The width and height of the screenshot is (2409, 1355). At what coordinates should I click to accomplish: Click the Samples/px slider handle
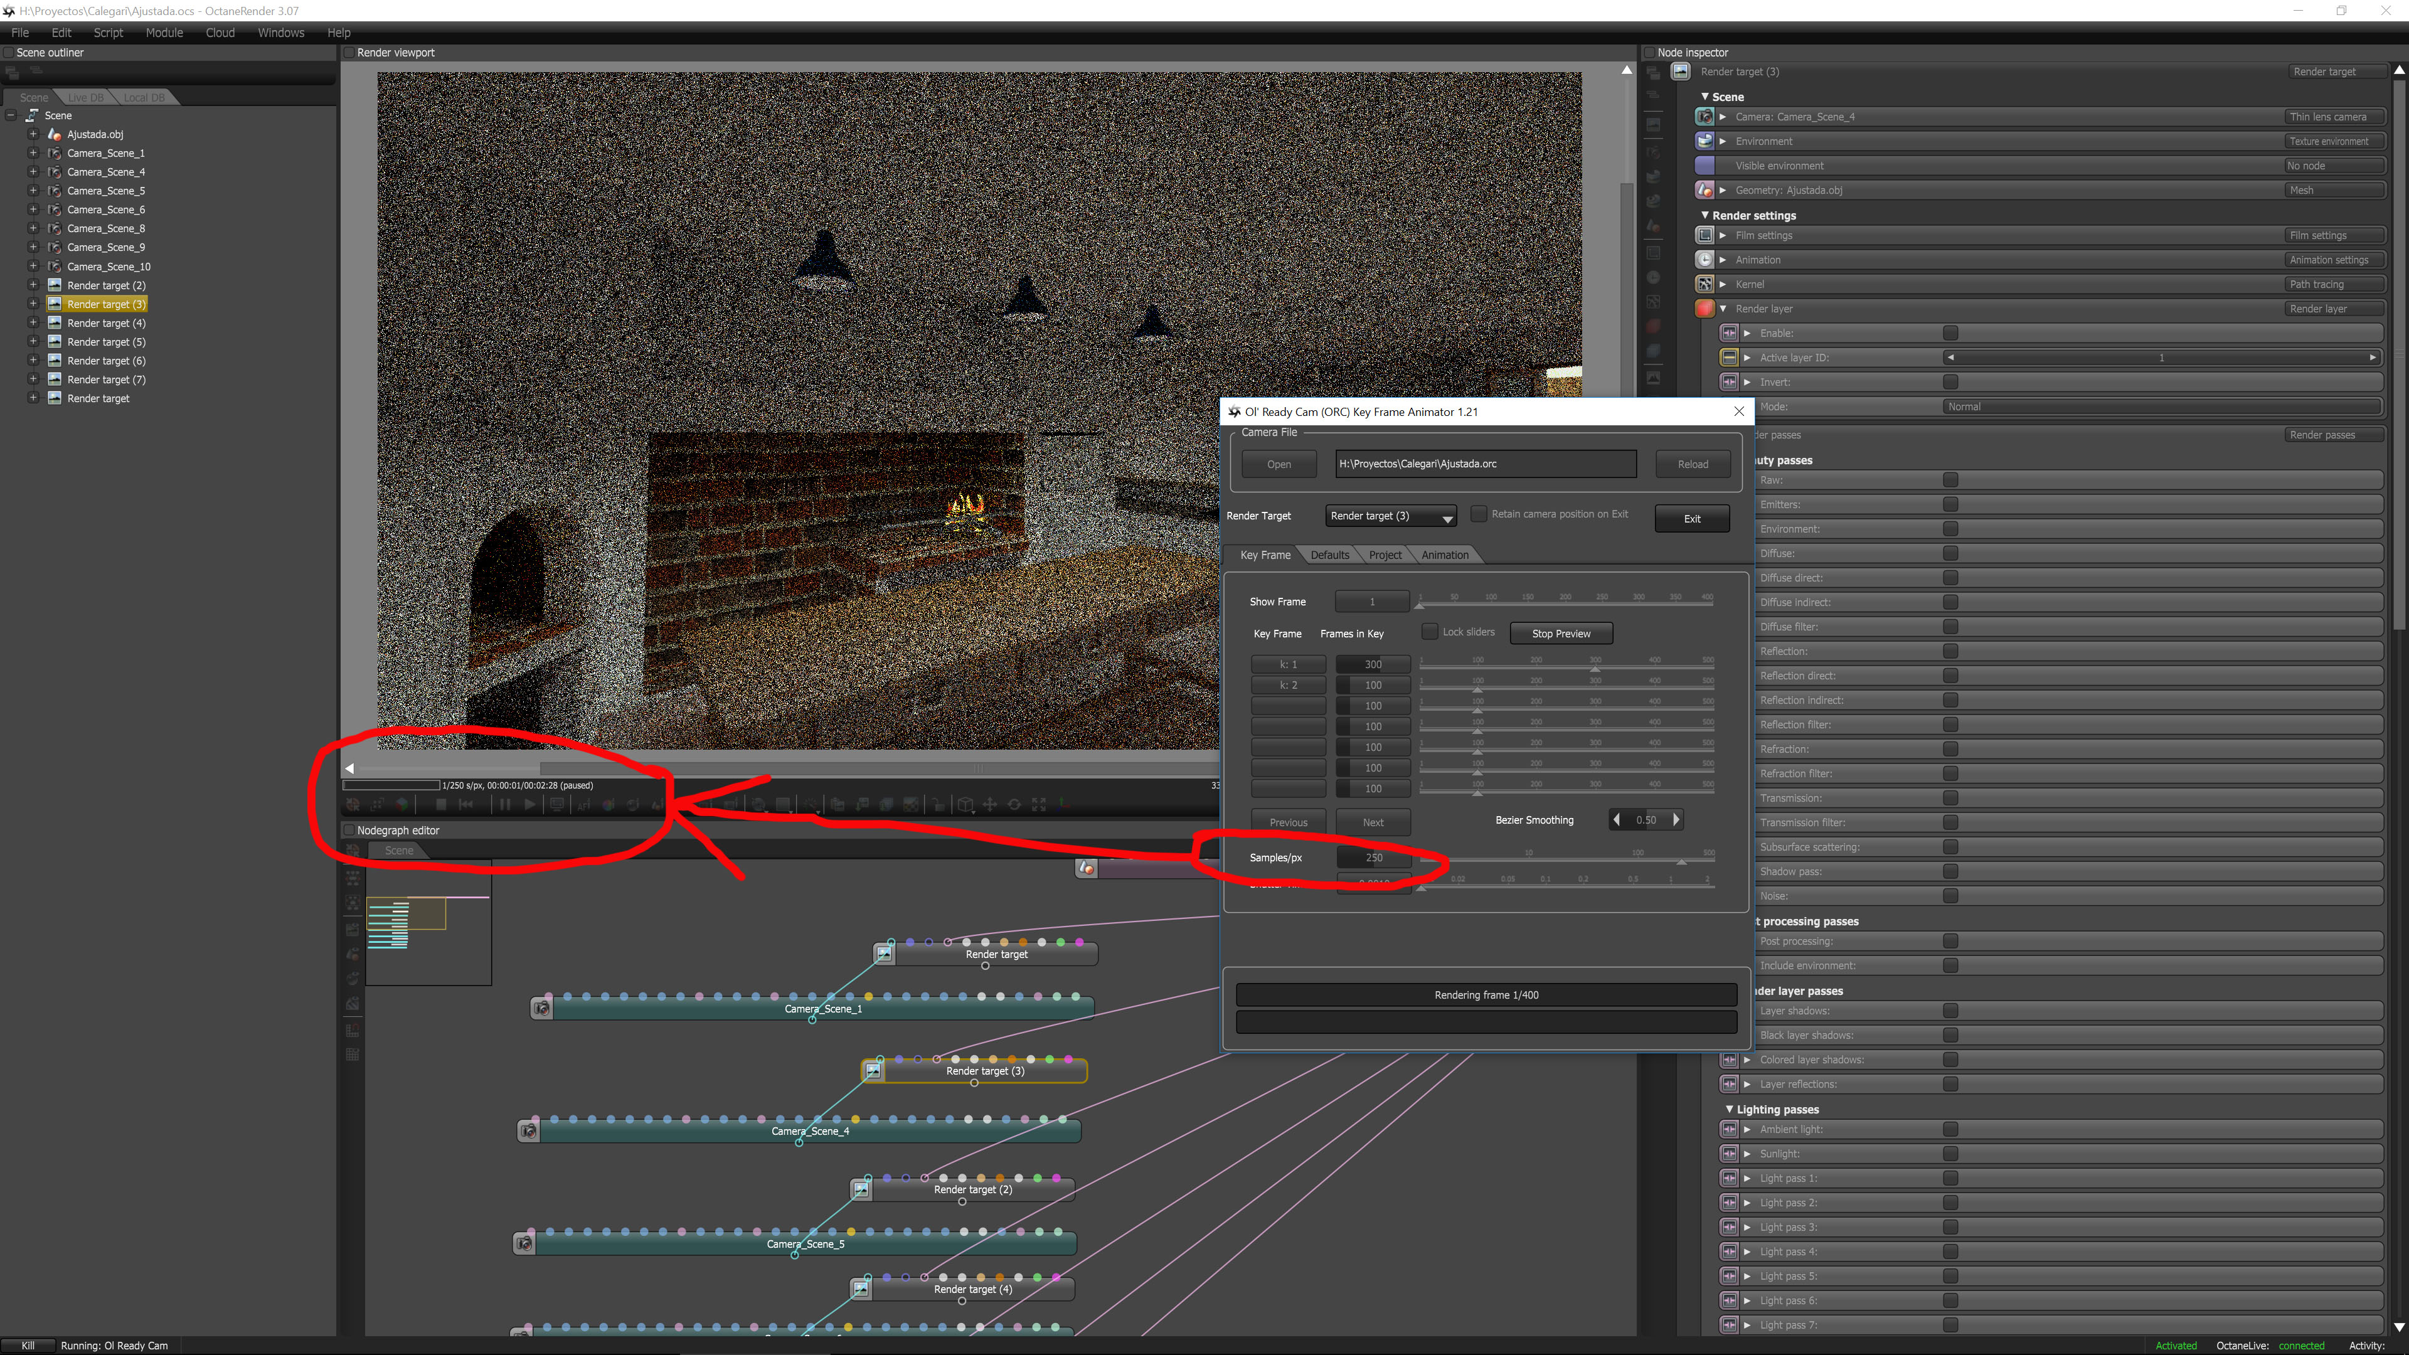coord(1681,861)
